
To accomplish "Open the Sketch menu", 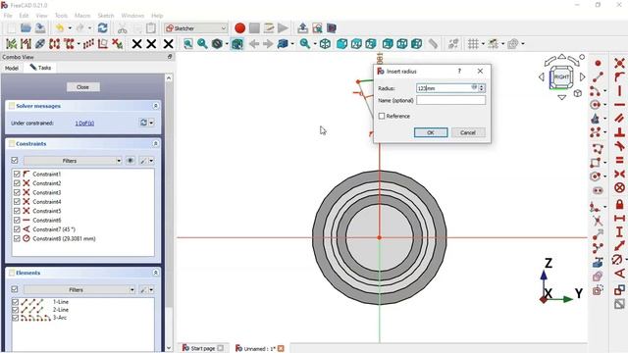I will point(106,16).
